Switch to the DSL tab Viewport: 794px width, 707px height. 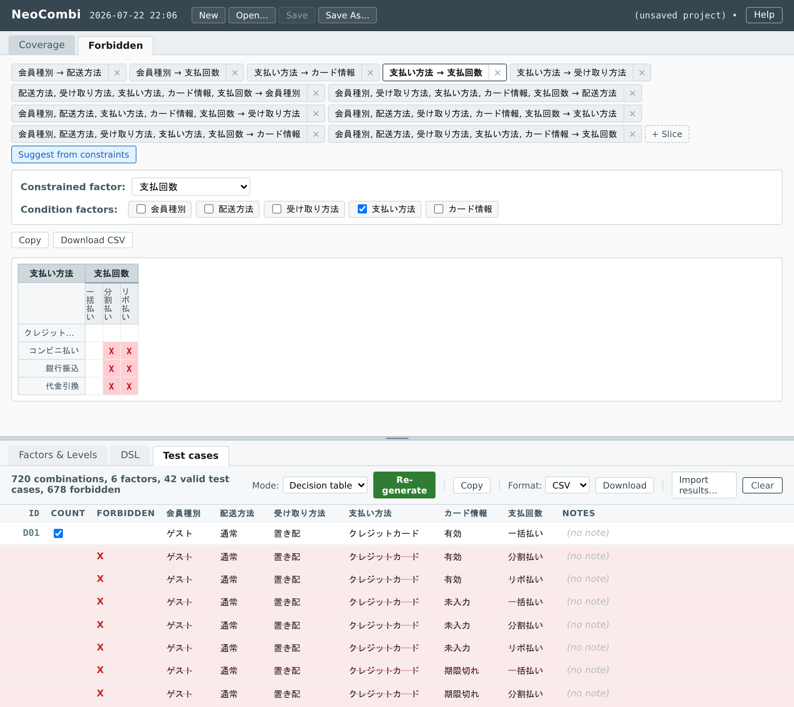click(130, 455)
